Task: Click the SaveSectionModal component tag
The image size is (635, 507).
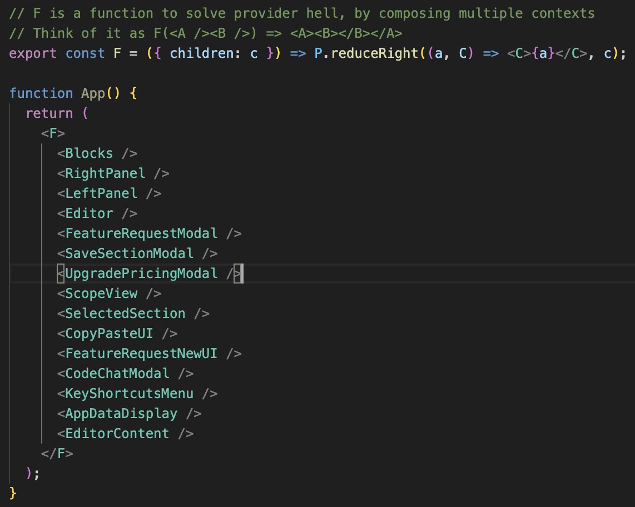Action: tap(137, 254)
